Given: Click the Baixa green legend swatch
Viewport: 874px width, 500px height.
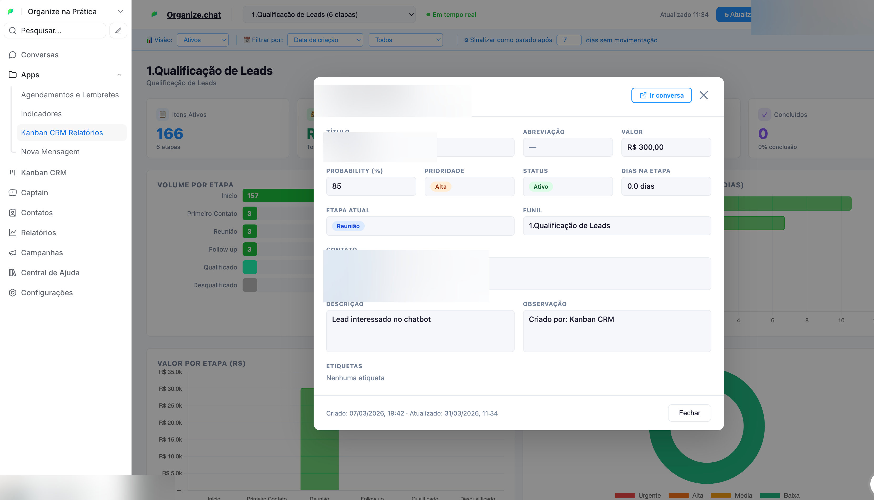Looking at the screenshot, I should tap(770, 496).
